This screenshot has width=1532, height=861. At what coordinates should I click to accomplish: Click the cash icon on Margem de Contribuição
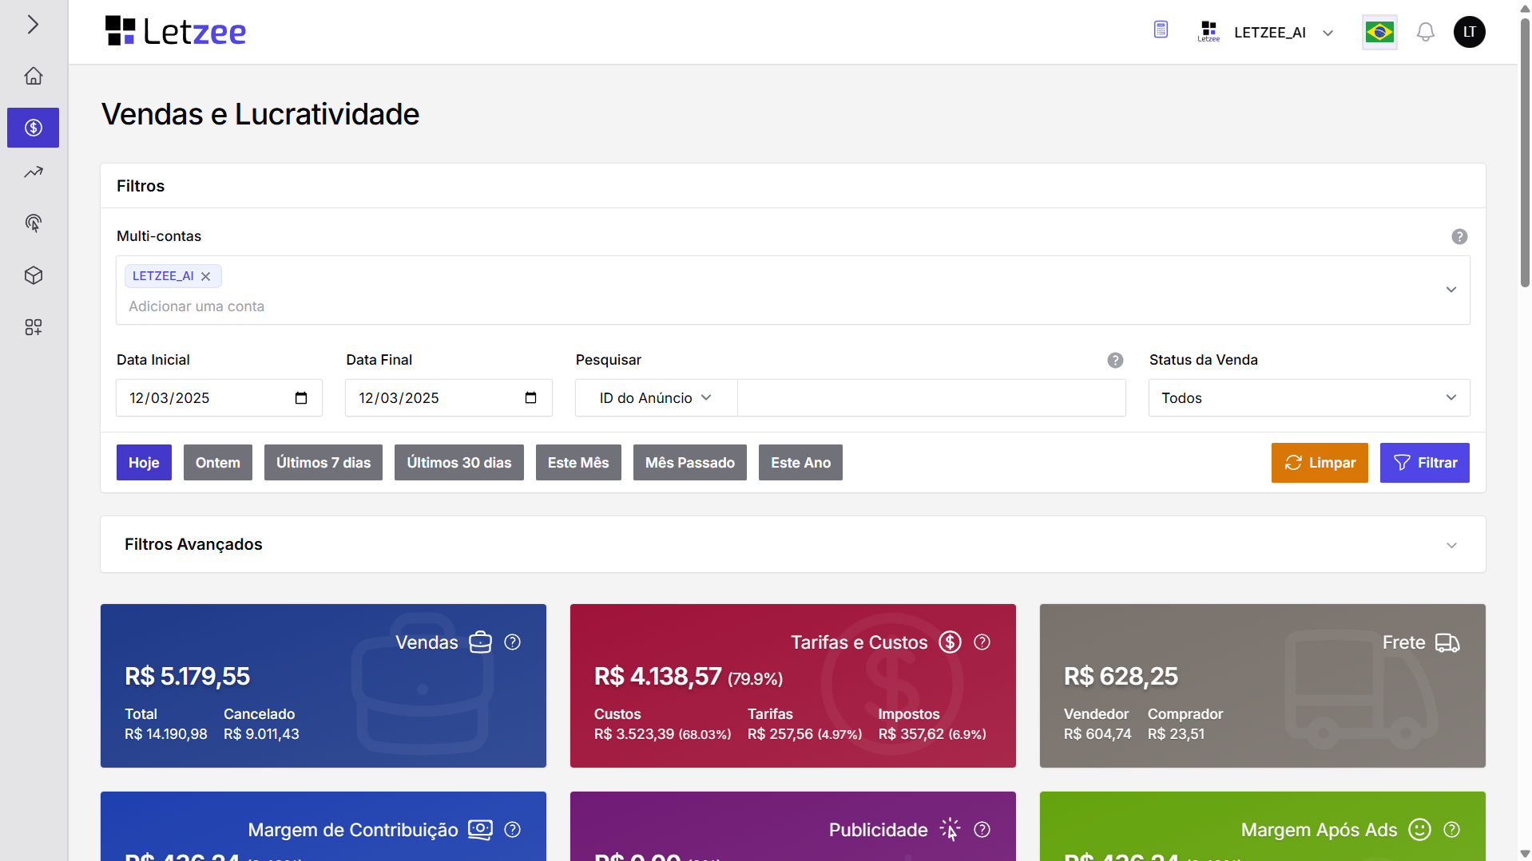[480, 830]
